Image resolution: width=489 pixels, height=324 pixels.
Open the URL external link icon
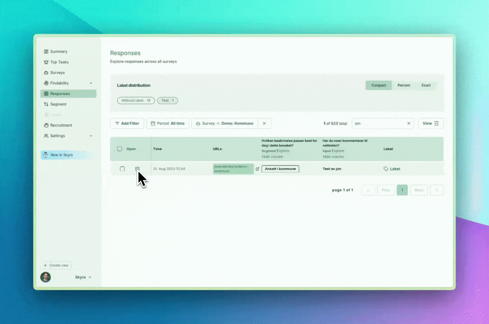[257, 169]
